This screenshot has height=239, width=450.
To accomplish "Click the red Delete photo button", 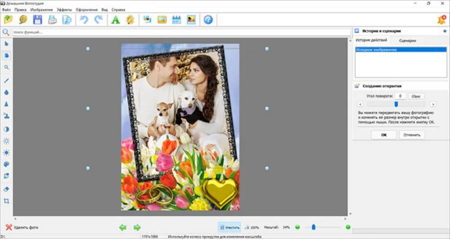I will [22, 228].
